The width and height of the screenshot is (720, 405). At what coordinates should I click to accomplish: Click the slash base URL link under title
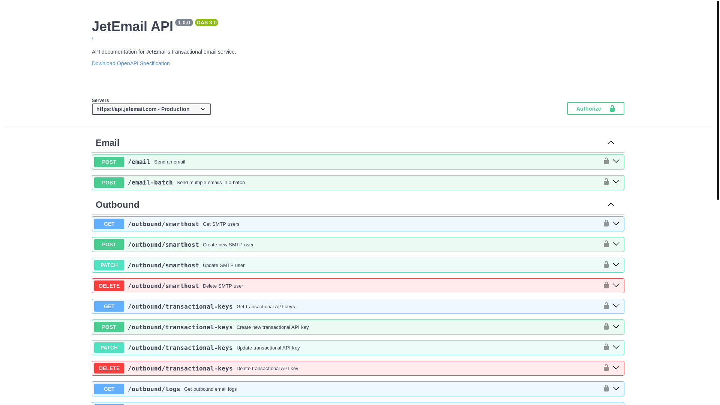point(93,38)
